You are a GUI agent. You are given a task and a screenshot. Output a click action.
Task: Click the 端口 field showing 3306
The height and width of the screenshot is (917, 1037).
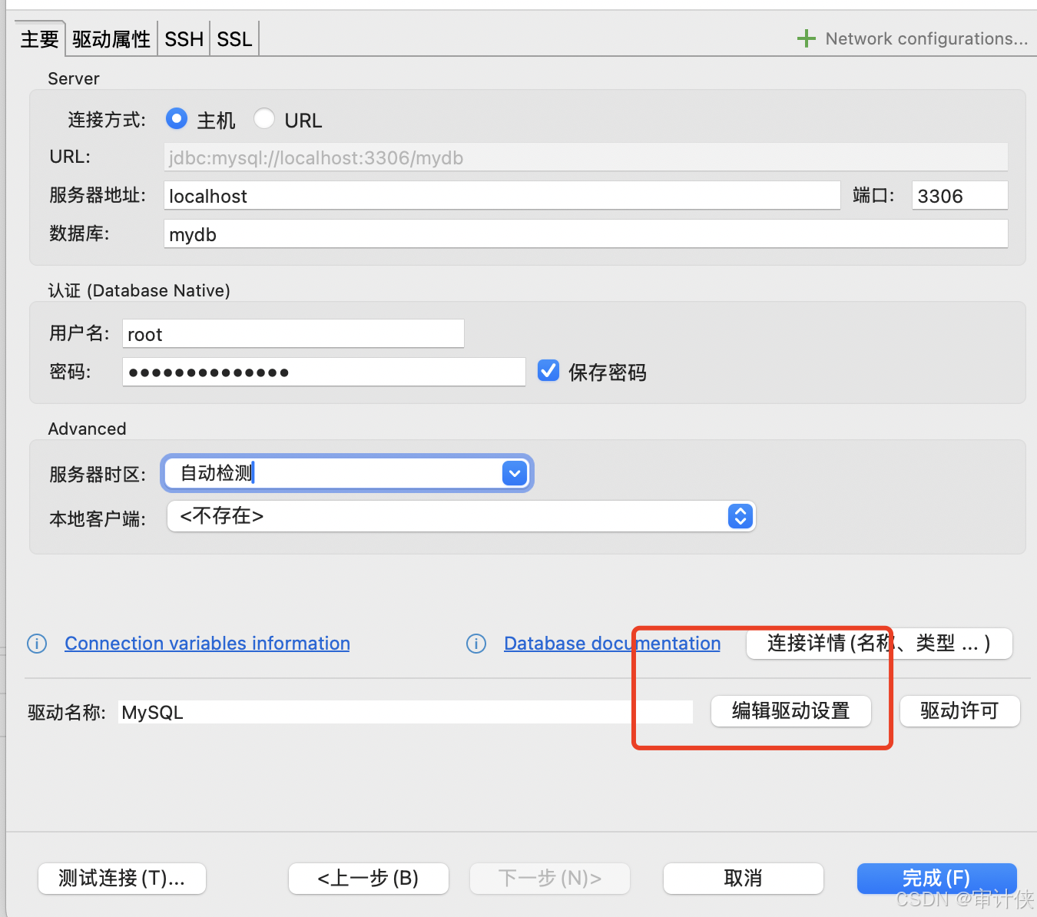[x=960, y=196]
